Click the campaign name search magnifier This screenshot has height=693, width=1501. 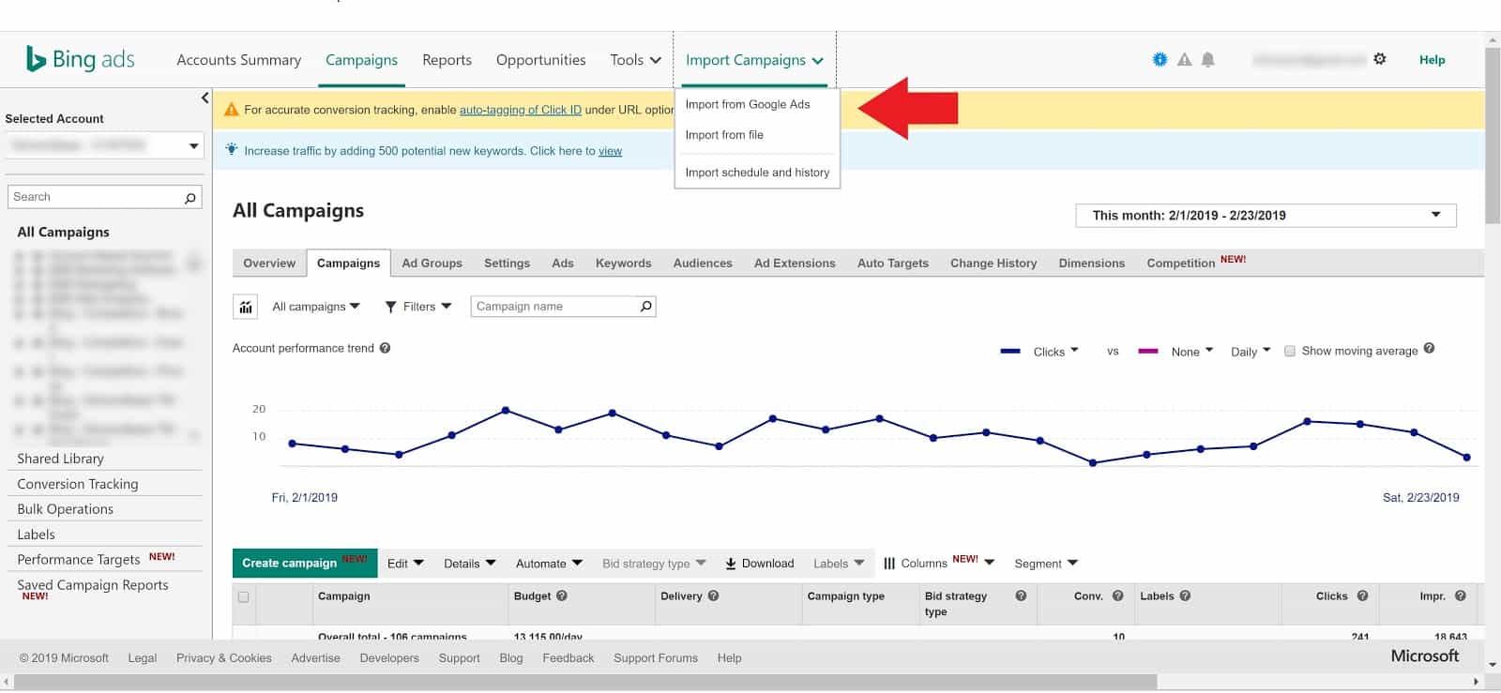(x=645, y=306)
